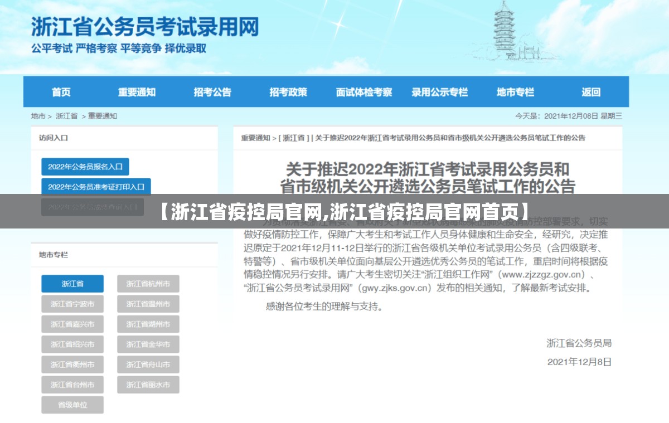Select the 浙江省台州市 region button
This screenshot has height=423, width=669.
[x=72, y=385]
